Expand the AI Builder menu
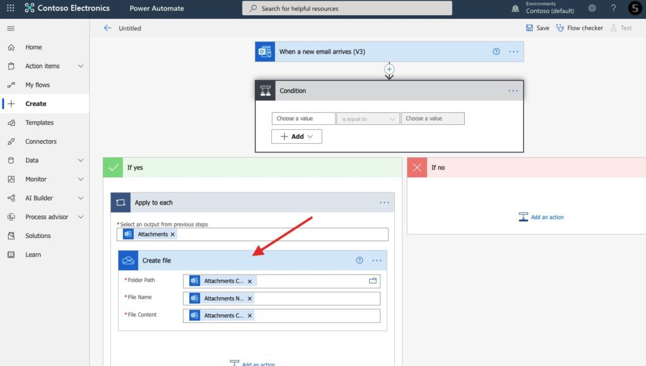 tap(81, 198)
